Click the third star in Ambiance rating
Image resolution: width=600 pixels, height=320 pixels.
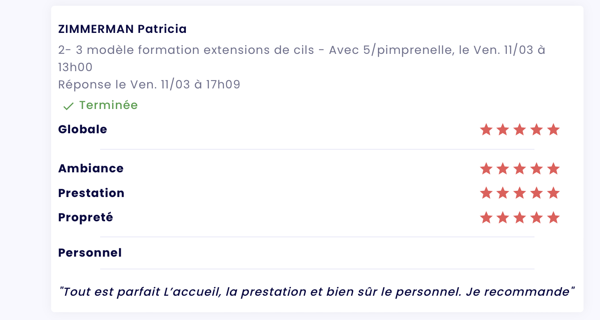520,169
